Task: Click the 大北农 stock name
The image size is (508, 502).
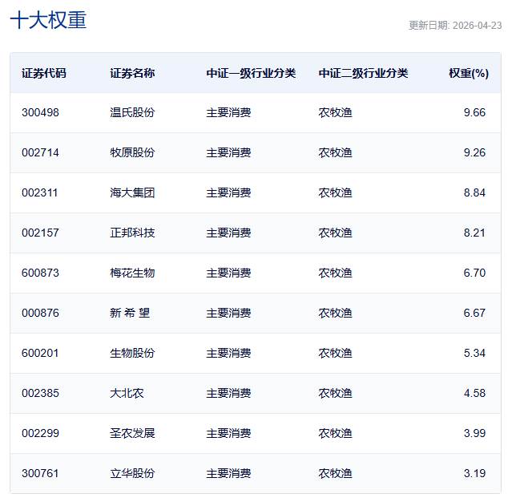Action: click(127, 393)
